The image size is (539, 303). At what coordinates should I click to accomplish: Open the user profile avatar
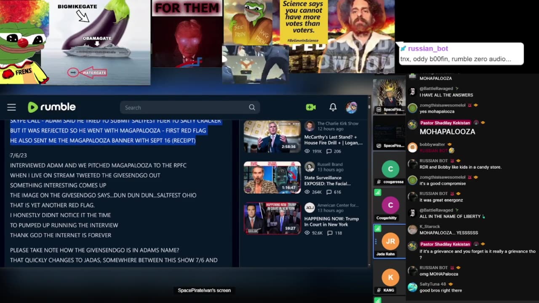coord(351,107)
